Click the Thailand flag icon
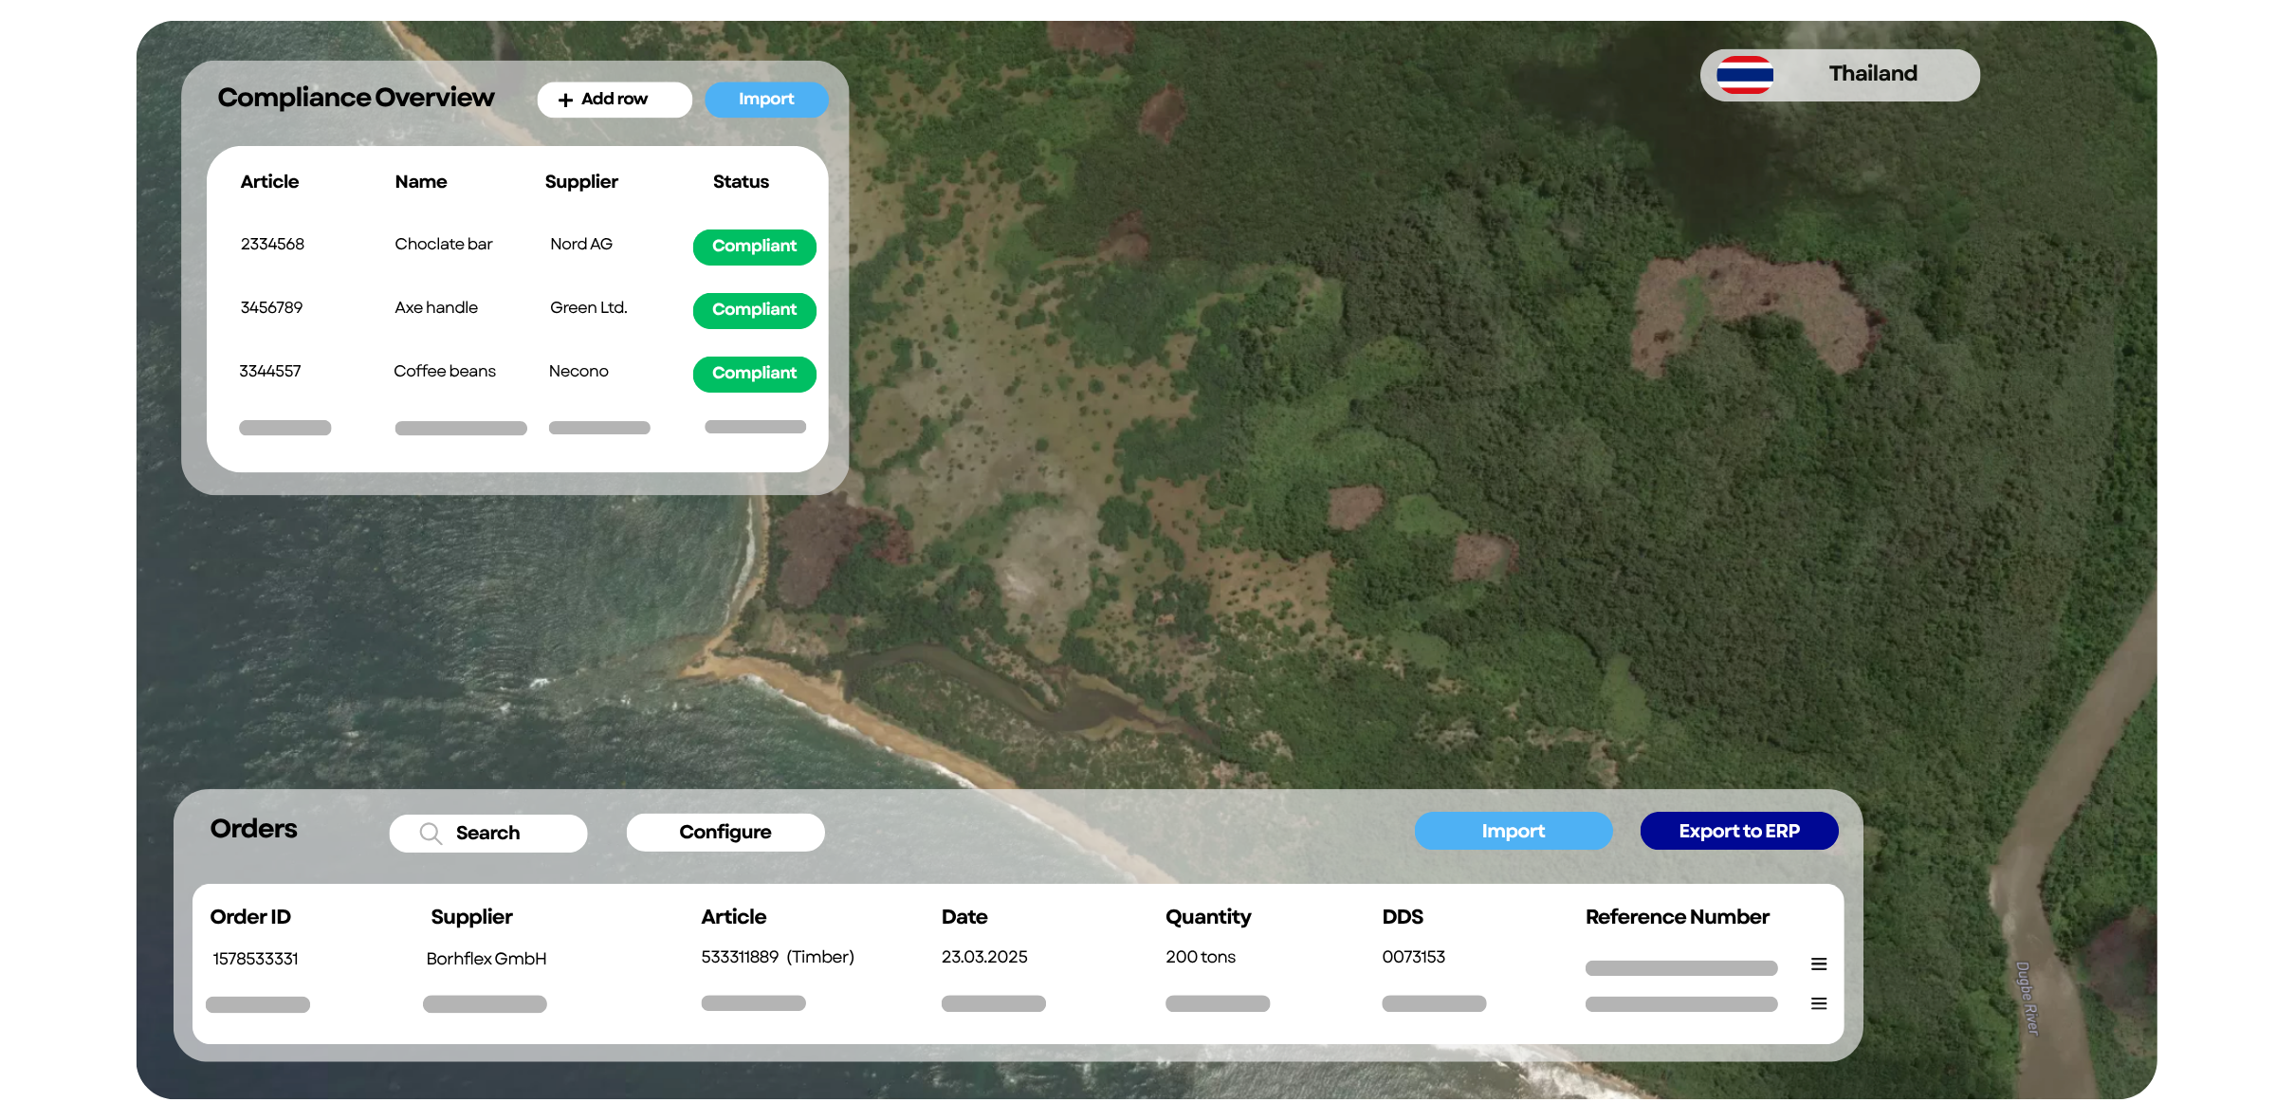 (x=1744, y=75)
